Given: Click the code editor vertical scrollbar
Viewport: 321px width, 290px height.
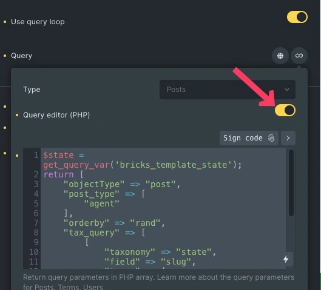Looking at the screenshot, I should coord(291,183).
